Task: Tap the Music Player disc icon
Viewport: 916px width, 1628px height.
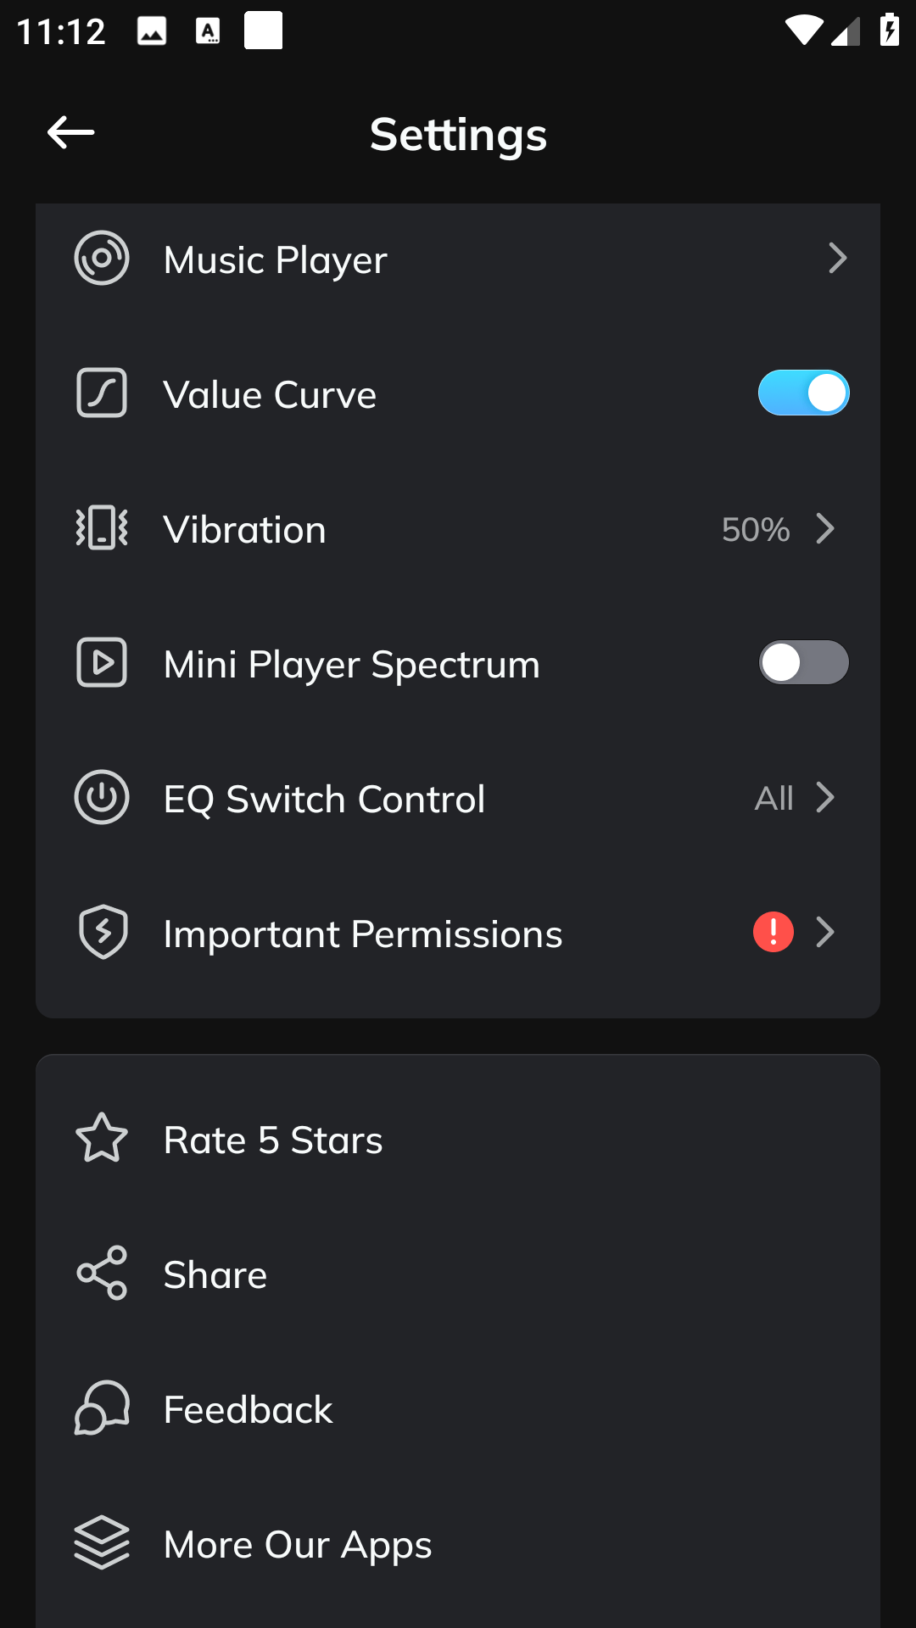Action: (102, 258)
